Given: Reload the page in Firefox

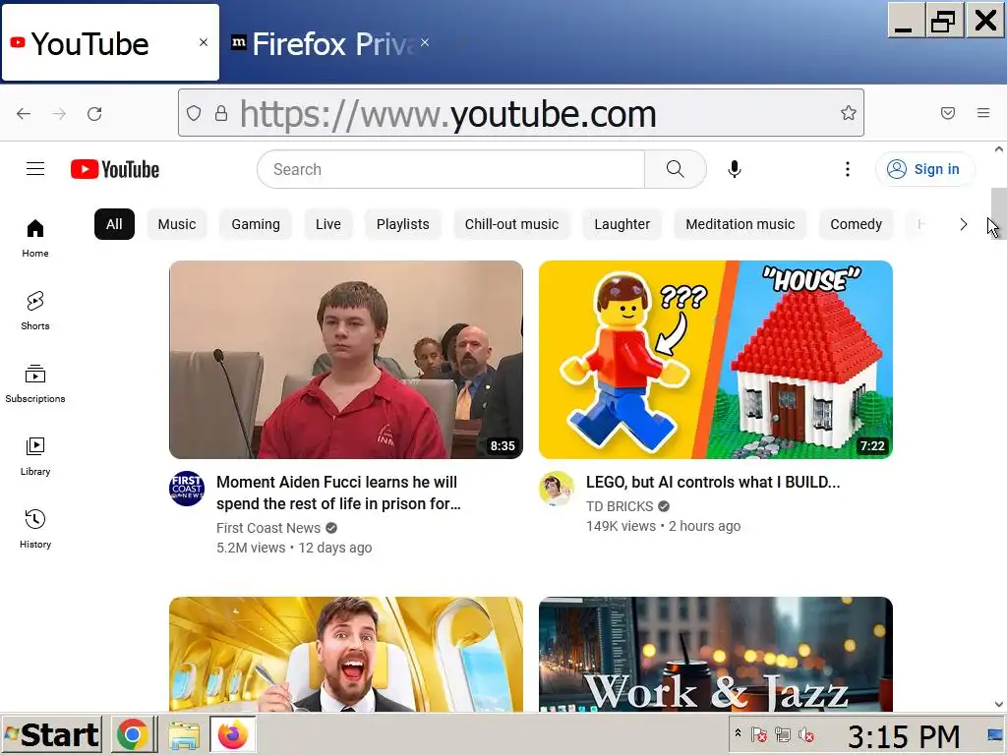Looking at the screenshot, I should point(94,114).
